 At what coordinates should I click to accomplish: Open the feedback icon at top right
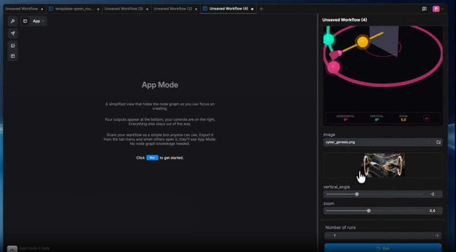click(x=424, y=9)
